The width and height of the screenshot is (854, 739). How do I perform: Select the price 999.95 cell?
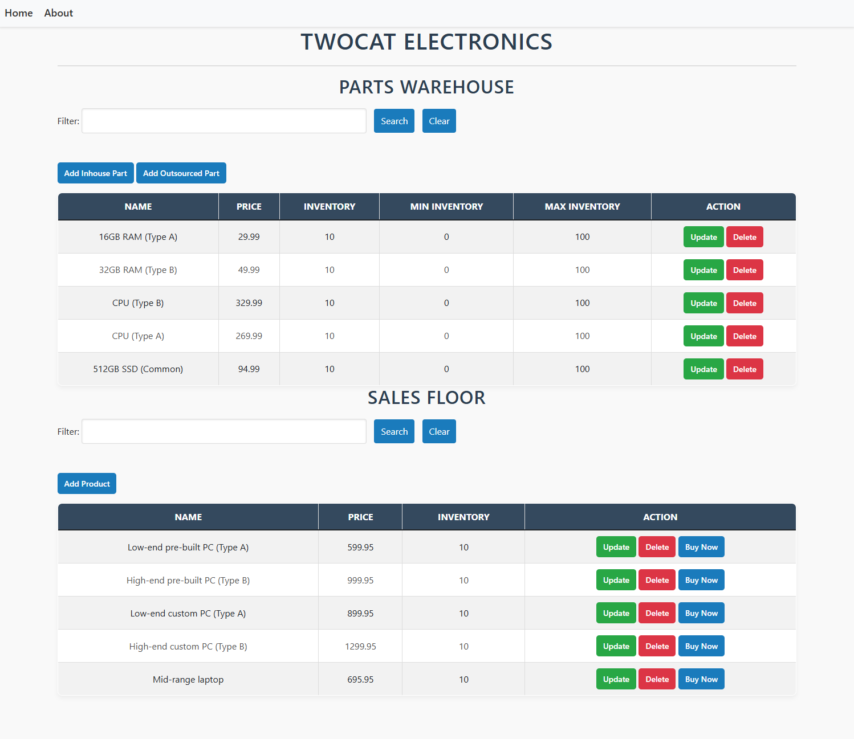click(x=360, y=580)
